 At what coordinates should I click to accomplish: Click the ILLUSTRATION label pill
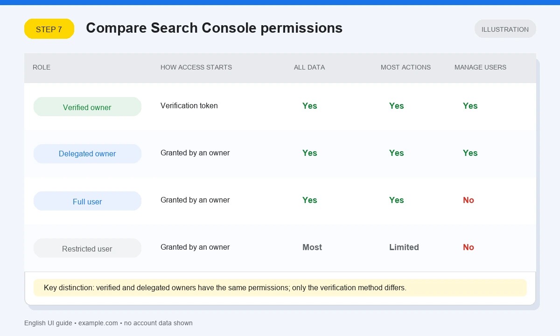[505, 29]
